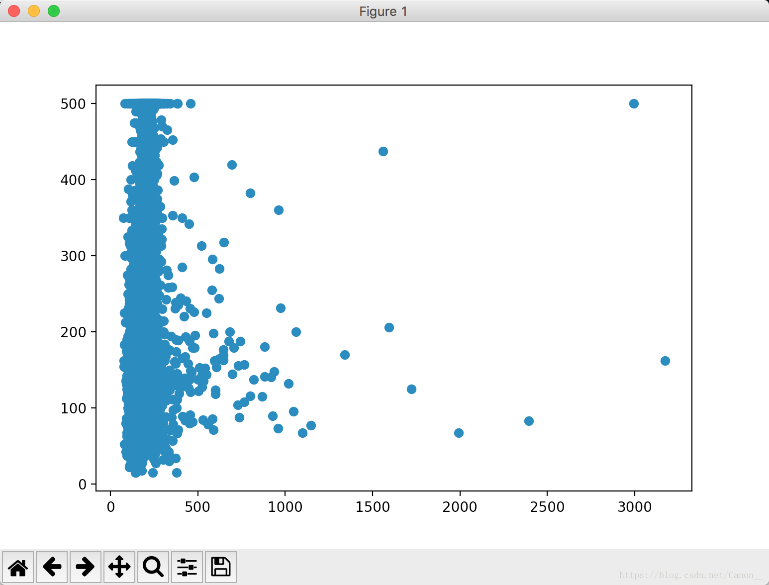Activate the pan axes tool

[119, 567]
